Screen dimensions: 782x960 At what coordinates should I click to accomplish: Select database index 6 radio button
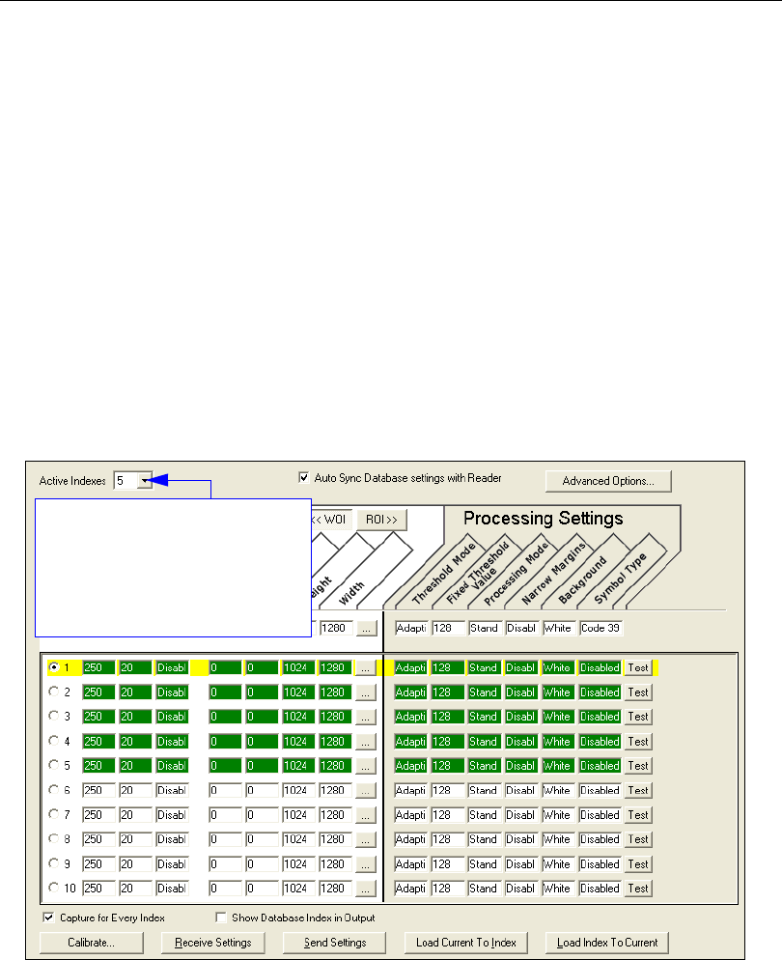tap(54, 790)
